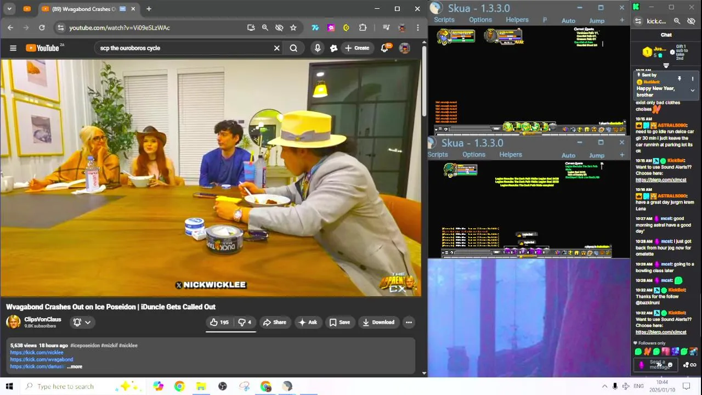The height and width of the screenshot is (395, 702).
Task: Like the video with thumbs up
Action: 219,323
